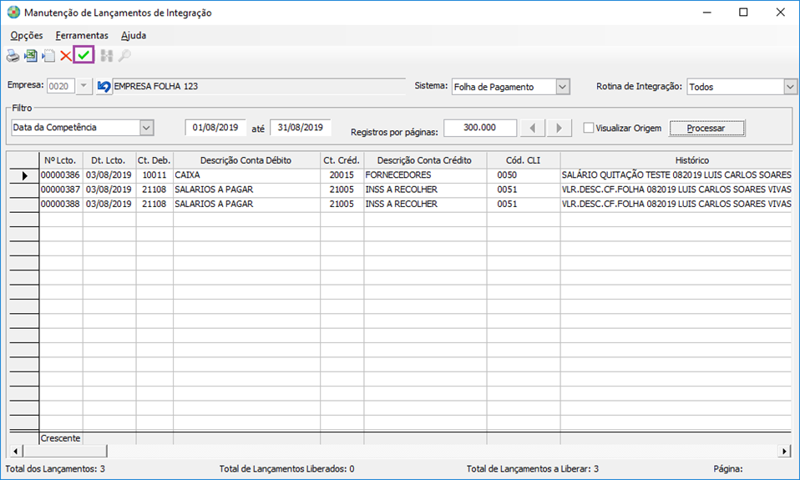Click Total de Lançamentos Liberados status text
The image size is (800, 480).
point(286,469)
